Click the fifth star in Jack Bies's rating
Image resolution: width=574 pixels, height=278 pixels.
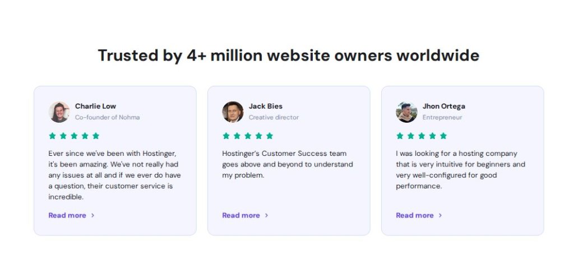tap(270, 136)
